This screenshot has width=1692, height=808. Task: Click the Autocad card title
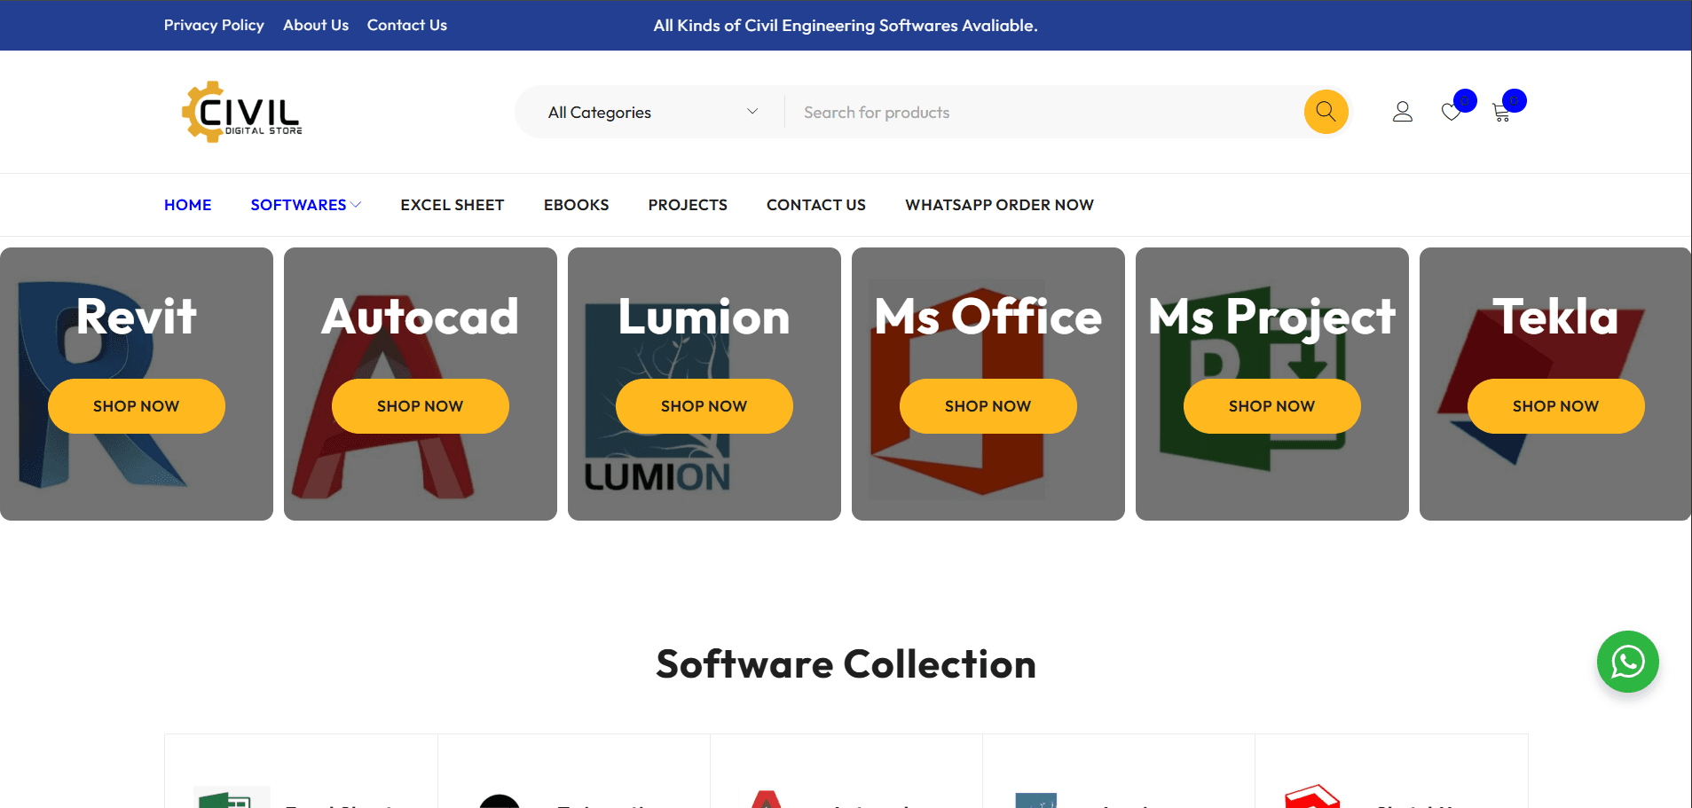pyautogui.click(x=421, y=316)
